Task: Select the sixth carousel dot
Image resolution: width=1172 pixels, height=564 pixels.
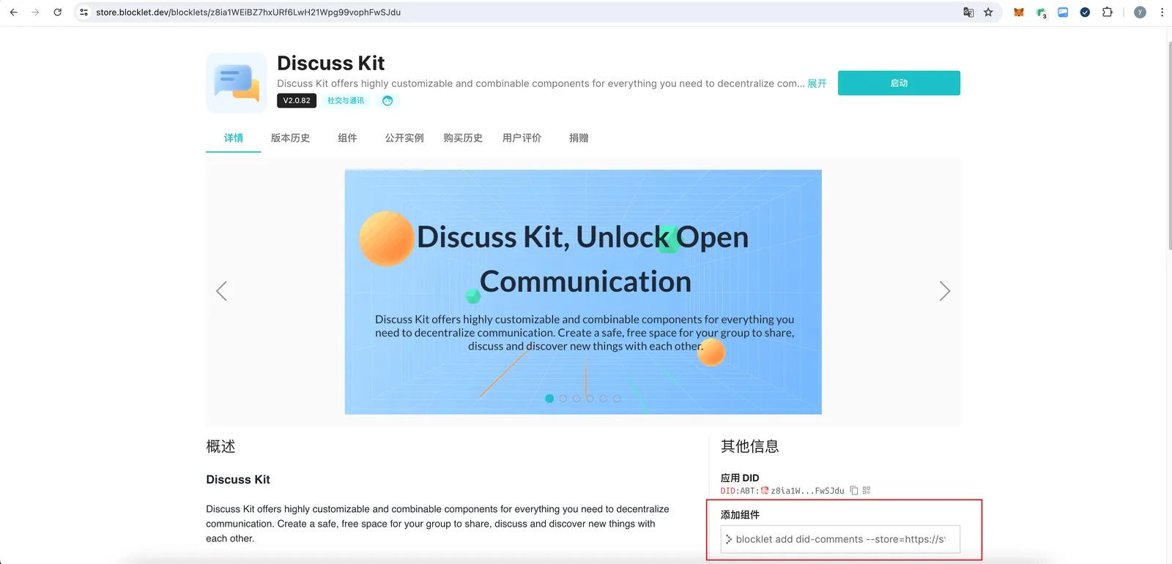Action: [617, 399]
